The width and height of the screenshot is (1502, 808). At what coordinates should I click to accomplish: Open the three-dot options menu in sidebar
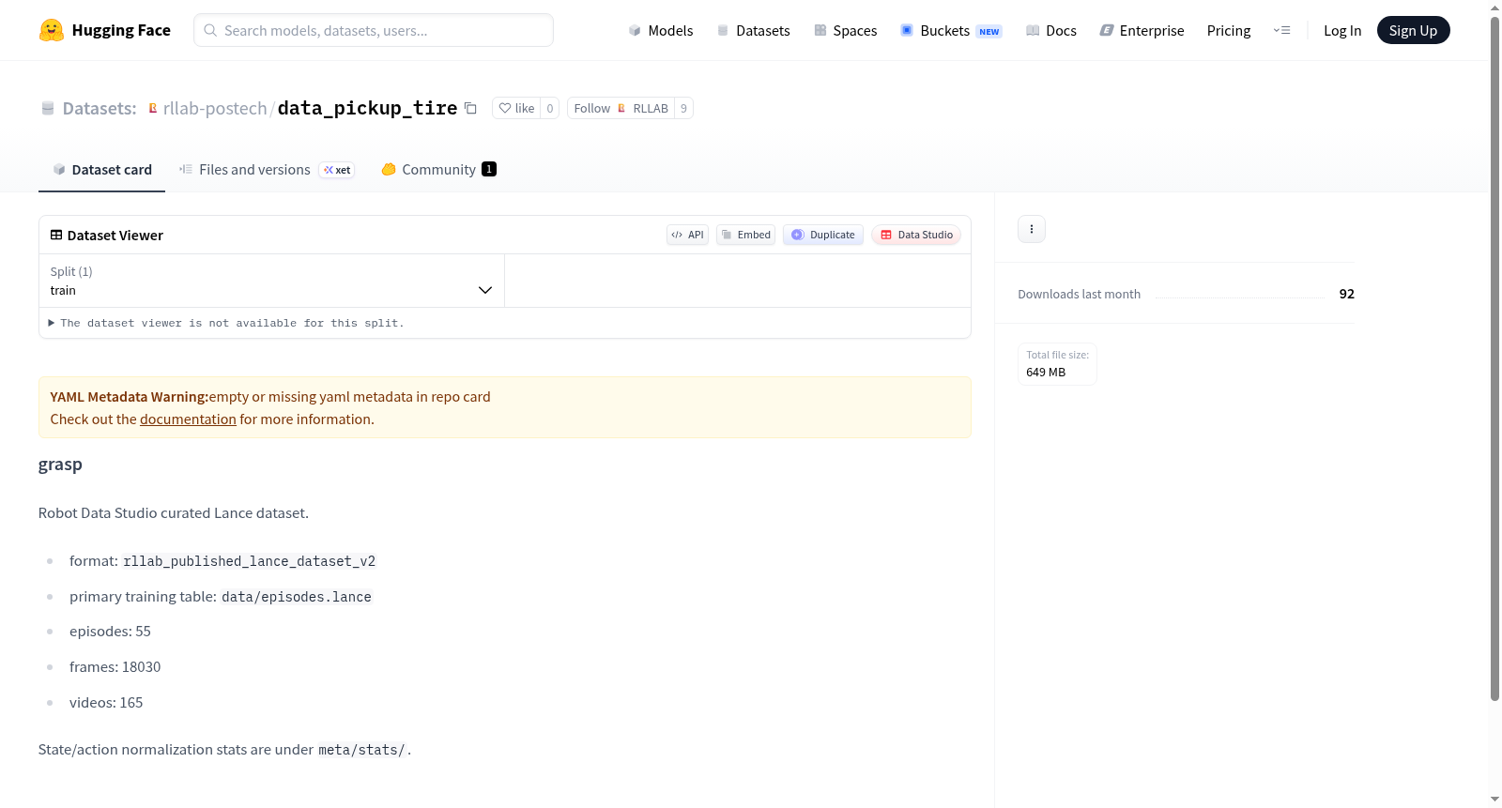point(1032,229)
